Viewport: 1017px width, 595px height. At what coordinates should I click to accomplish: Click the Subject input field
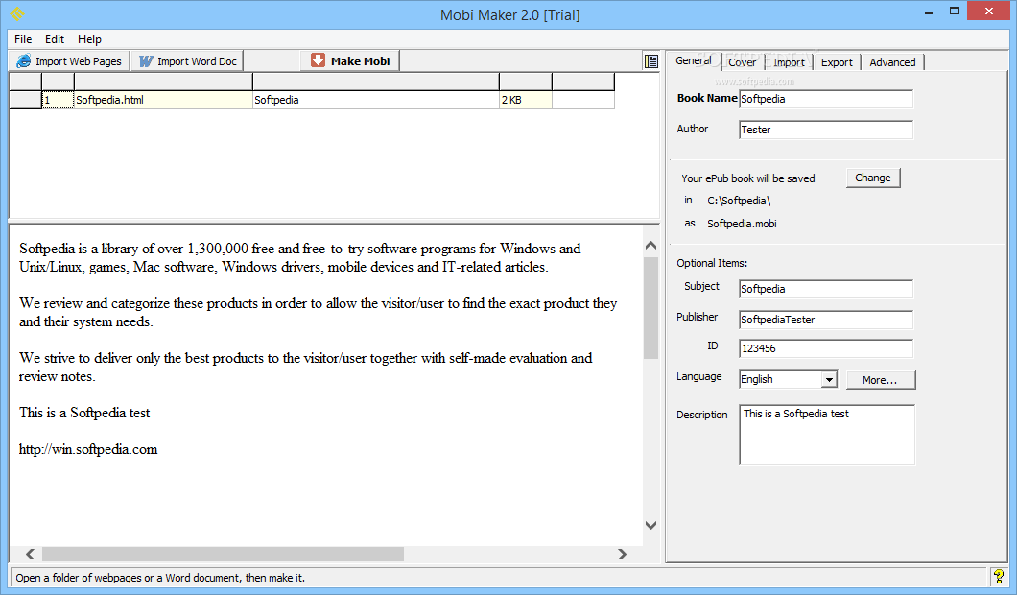826,290
